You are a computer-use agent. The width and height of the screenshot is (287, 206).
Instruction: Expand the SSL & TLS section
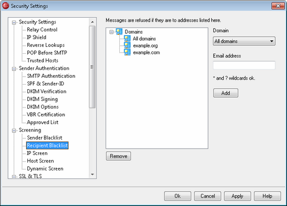[x=14, y=177]
